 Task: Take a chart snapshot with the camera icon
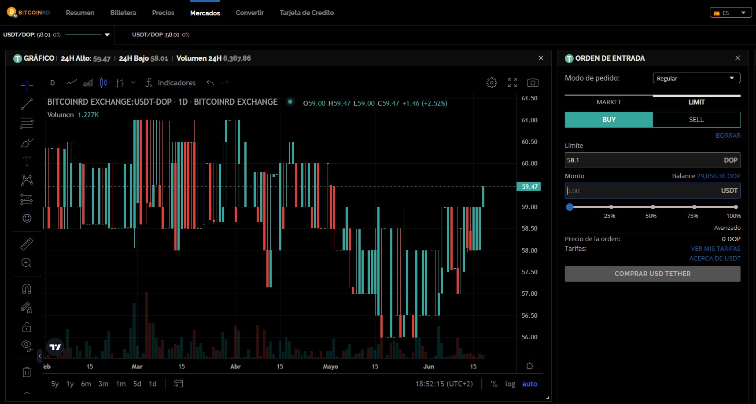pyautogui.click(x=533, y=82)
